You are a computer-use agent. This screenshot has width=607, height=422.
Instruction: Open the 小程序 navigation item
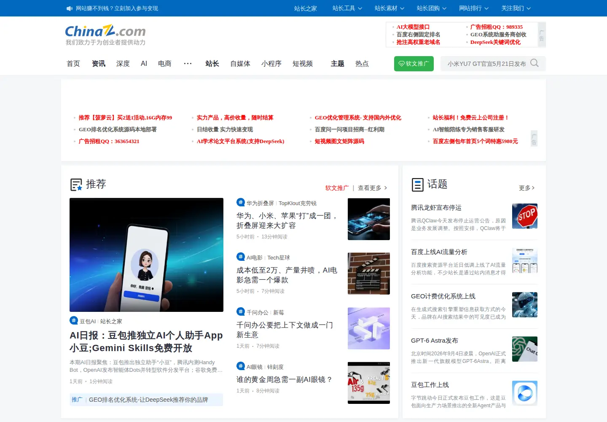pos(271,63)
